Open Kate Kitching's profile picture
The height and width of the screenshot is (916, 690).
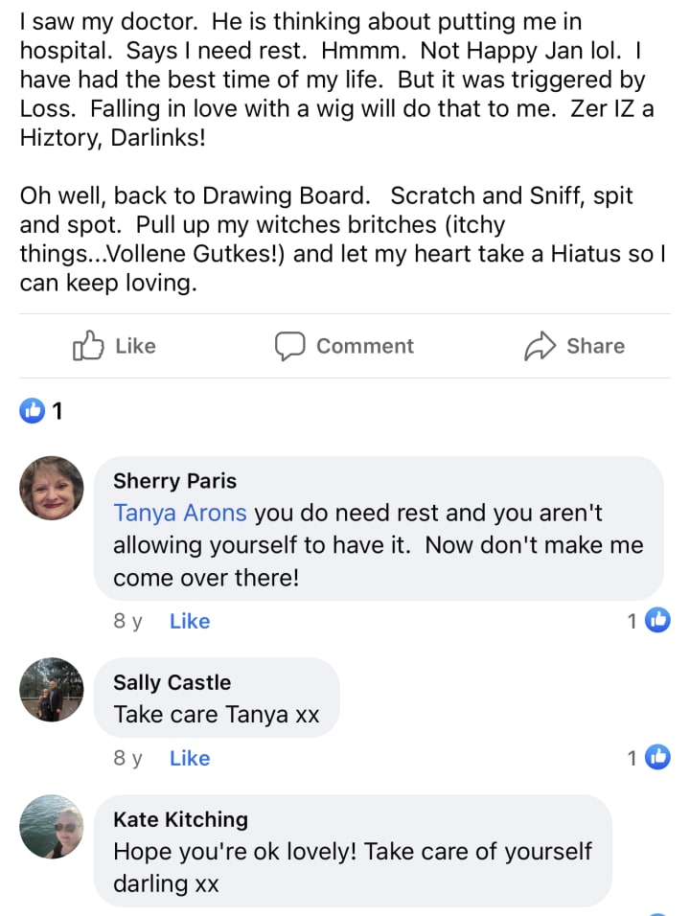coord(52,827)
